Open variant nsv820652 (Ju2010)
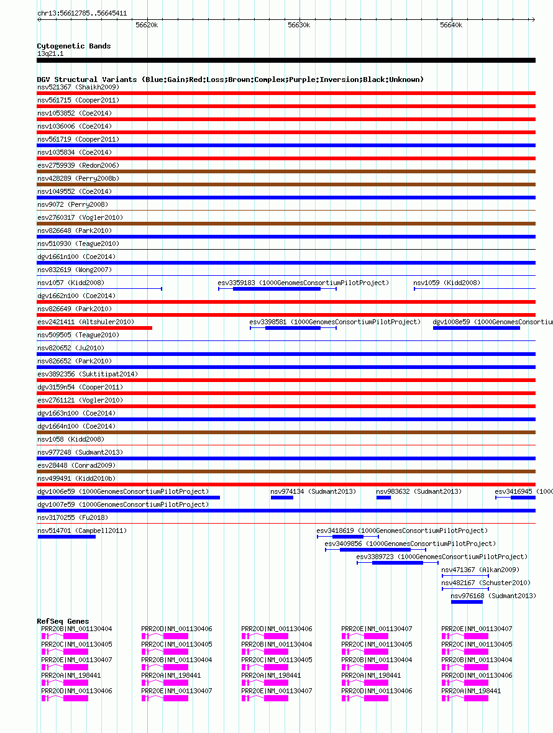Screen dimensions: 553x733 71,348
